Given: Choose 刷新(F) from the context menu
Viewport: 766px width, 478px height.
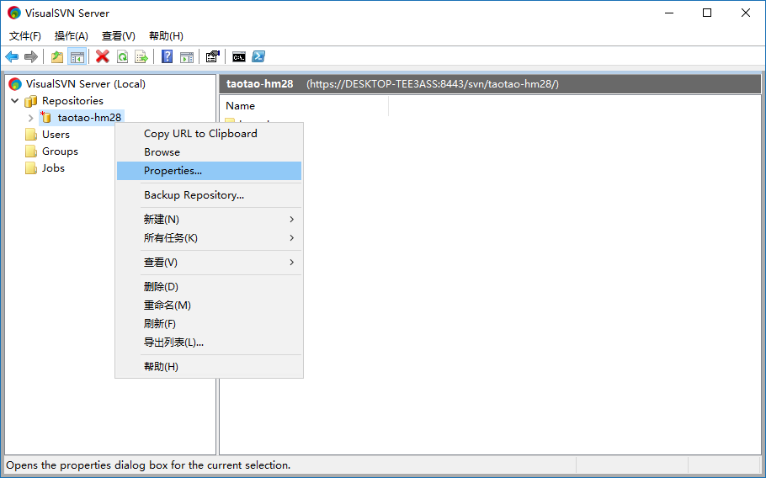Looking at the screenshot, I should point(209,324).
